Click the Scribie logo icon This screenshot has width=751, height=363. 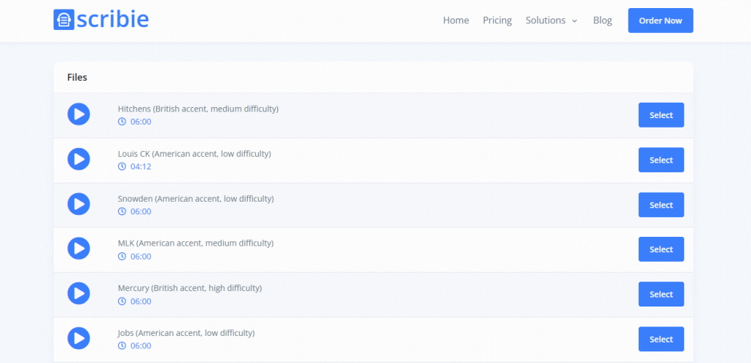coord(64,20)
